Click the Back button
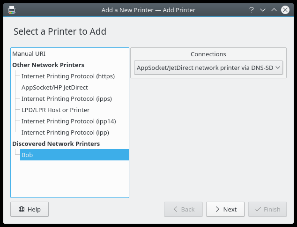Screen dimensions: 297x227 click(183, 209)
